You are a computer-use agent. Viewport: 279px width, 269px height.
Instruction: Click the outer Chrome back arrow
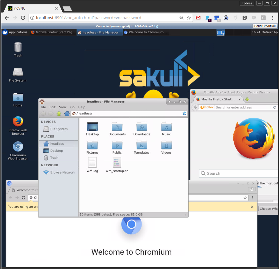point(7,18)
